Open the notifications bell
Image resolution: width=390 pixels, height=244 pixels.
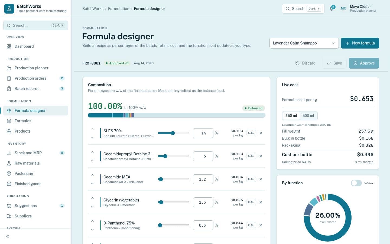pos(332,9)
